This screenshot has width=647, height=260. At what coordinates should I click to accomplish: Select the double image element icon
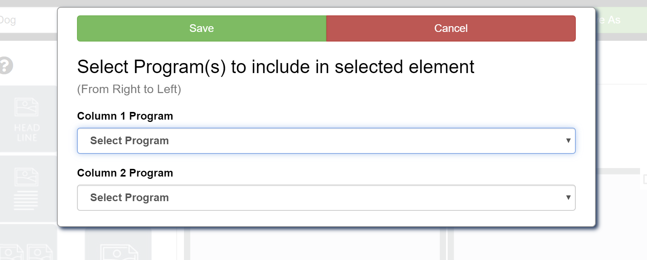(x=27, y=252)
